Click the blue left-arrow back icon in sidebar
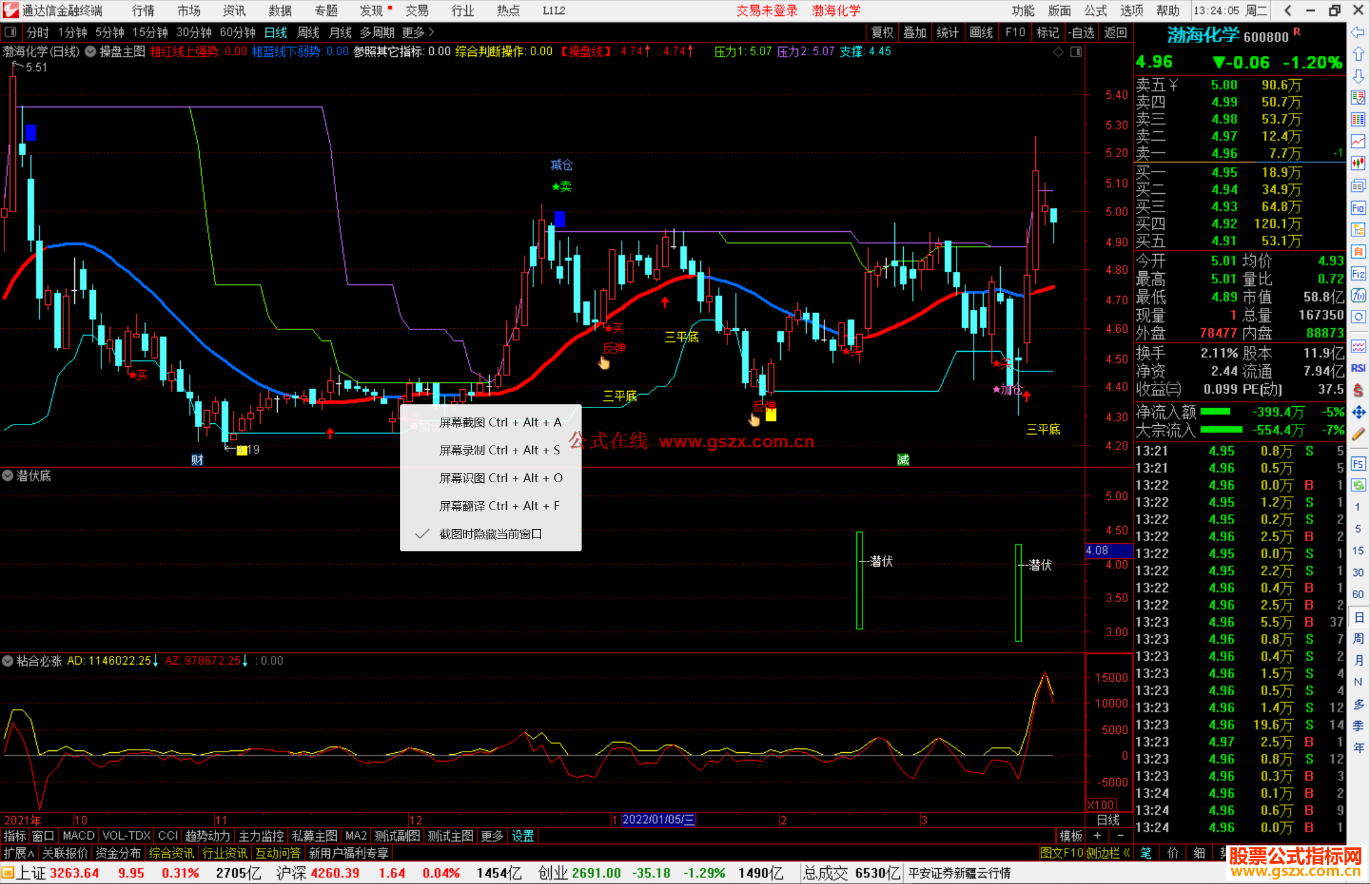 pos(1358,32)
